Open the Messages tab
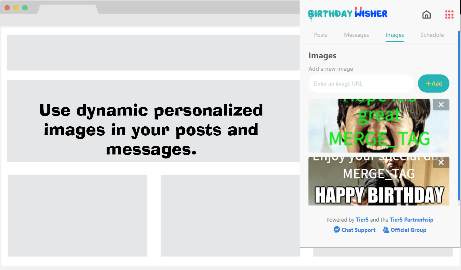 [x=356, y=35]
